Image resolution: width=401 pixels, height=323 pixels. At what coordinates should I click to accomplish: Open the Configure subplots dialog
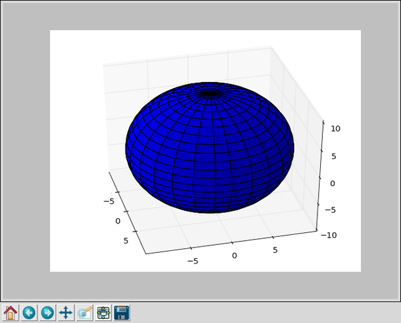(x=103, y=312)
